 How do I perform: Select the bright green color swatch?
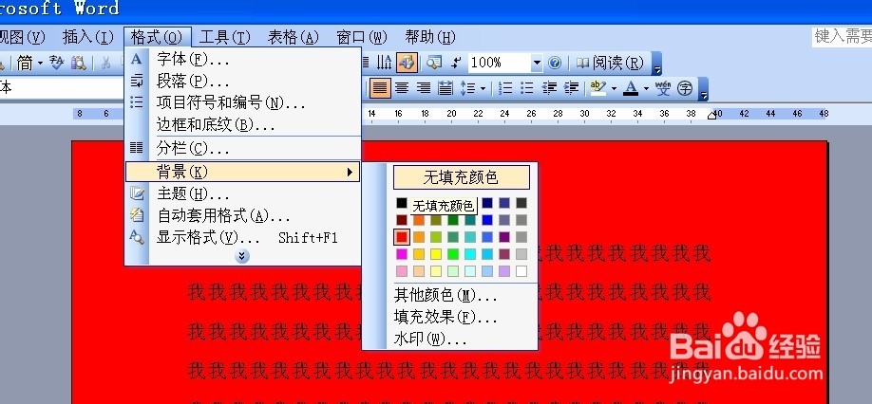(x=453, y=254)
